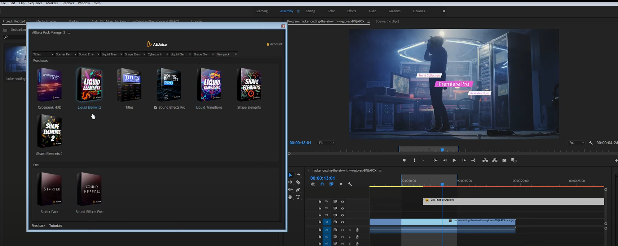Switch to the Cyberpunk tab in AEJuice

click(155, 54)
